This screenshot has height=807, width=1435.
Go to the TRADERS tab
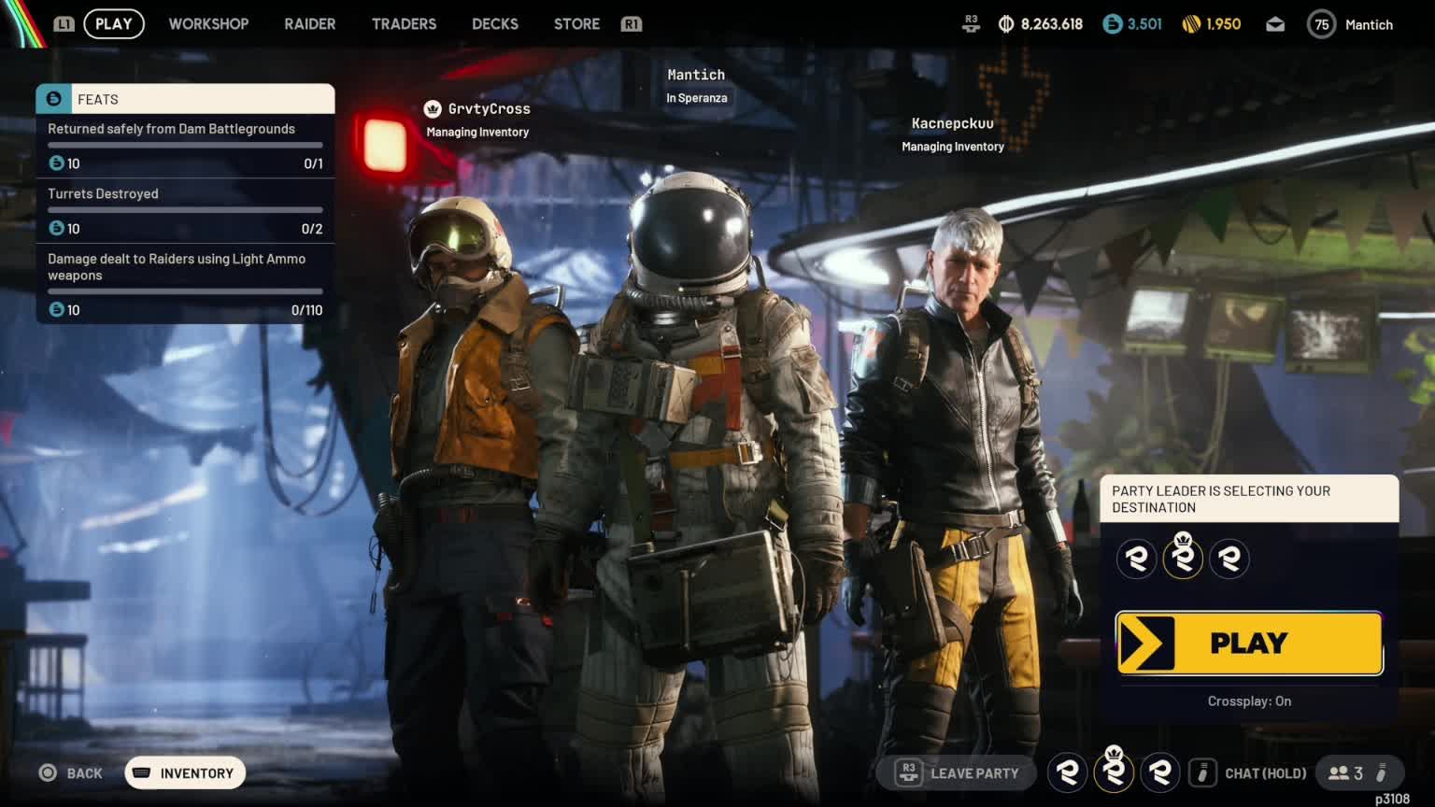[x=404, y=23]
